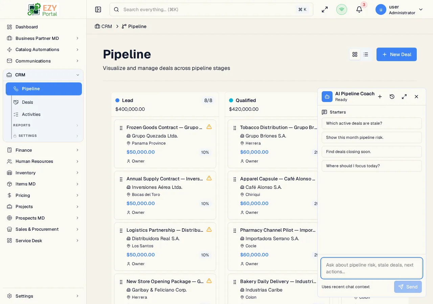The width and height of the screenshot is (433, 304).
Task: Open Settings at sidebar bottom
Action: click(43, 296)
